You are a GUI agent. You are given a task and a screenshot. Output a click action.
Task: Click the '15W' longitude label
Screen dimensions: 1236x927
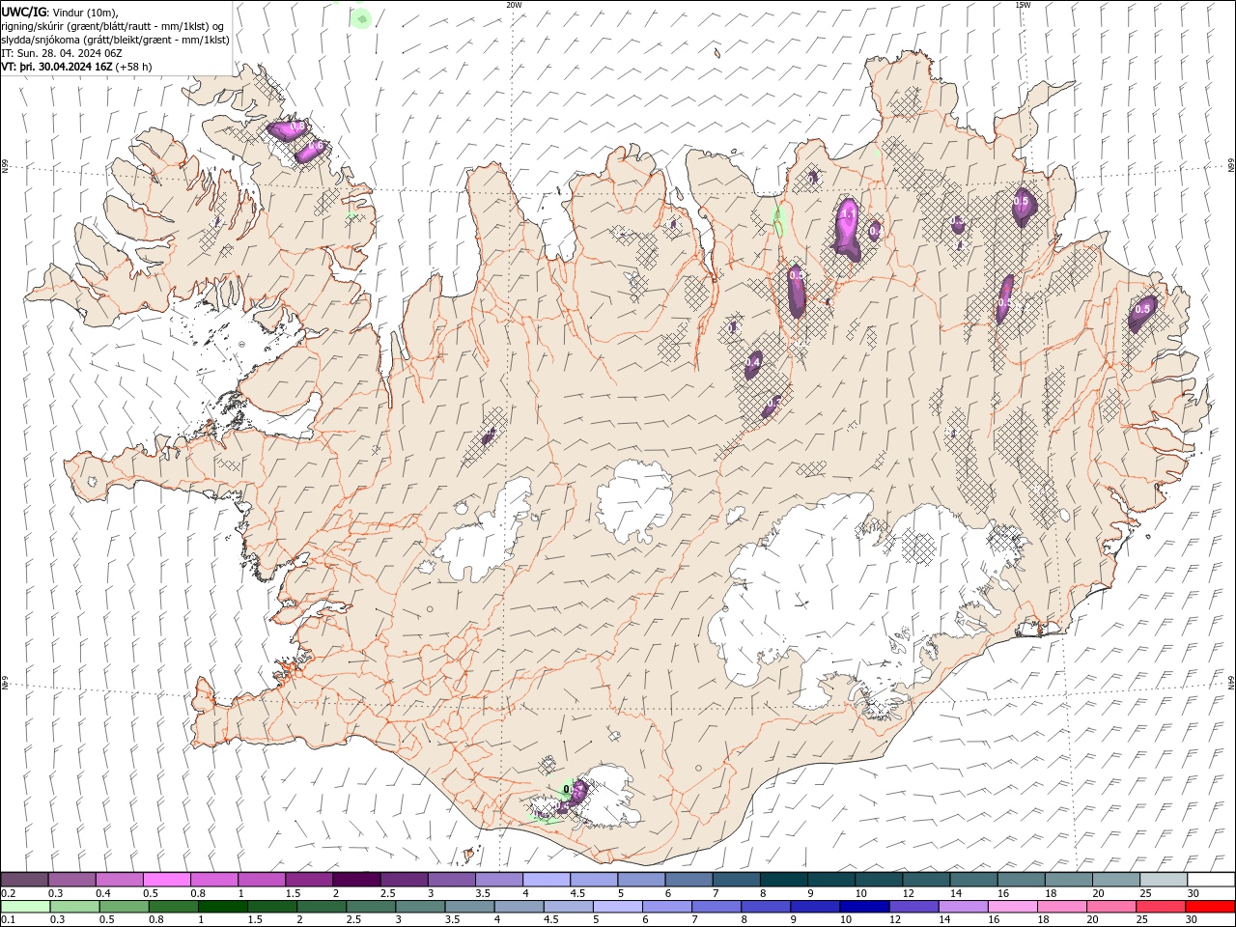[x=1022, y=4]
